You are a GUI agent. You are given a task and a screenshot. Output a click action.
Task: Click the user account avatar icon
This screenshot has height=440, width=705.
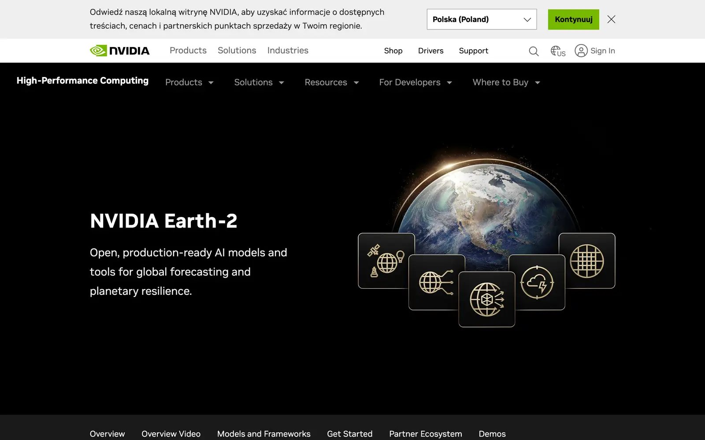coord(581,51)
